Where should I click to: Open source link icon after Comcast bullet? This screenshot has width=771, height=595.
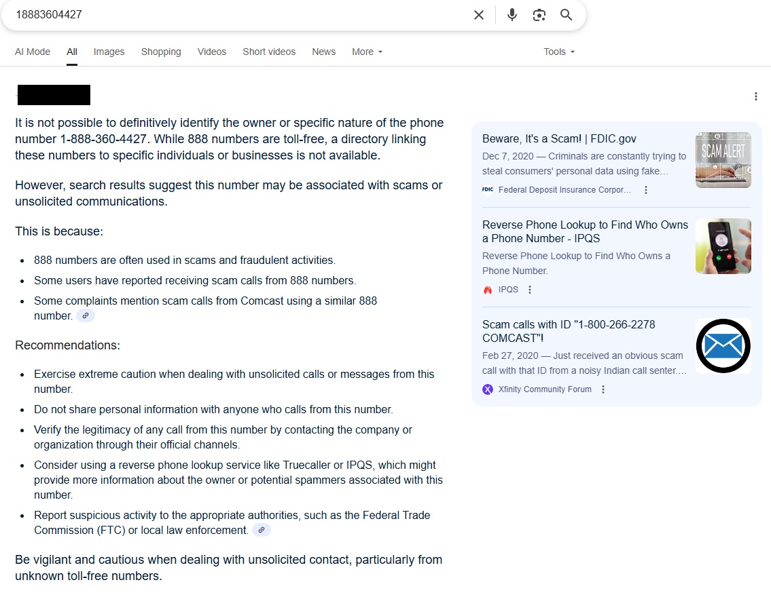point(86,315)
